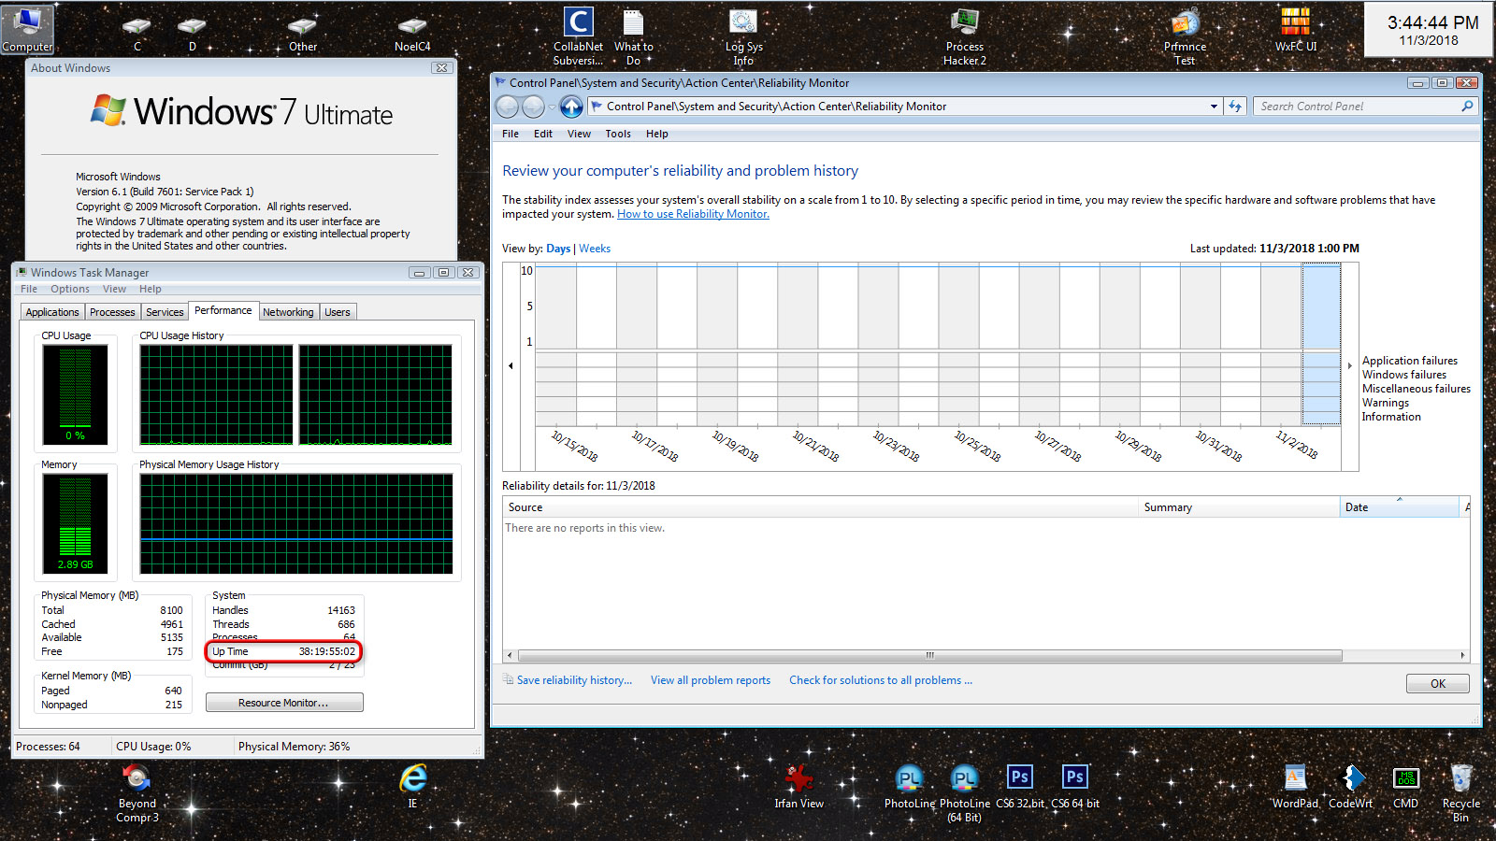
Task: Open the CS6 64 bit Photoshop icon
Action: point(1074,777)
